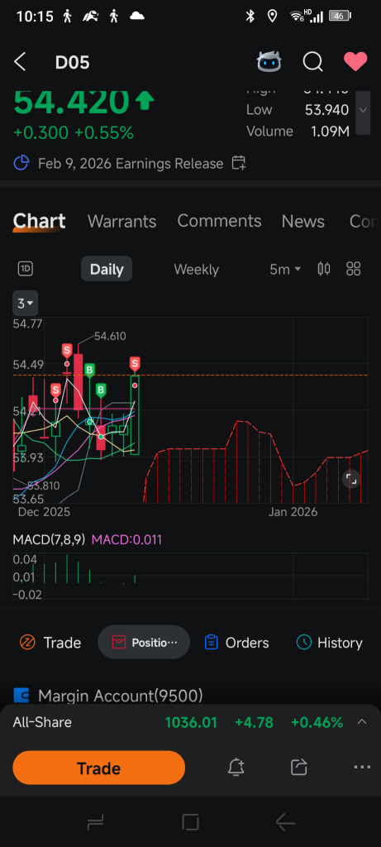Click the orange Trade button

(x=98, y=768)
